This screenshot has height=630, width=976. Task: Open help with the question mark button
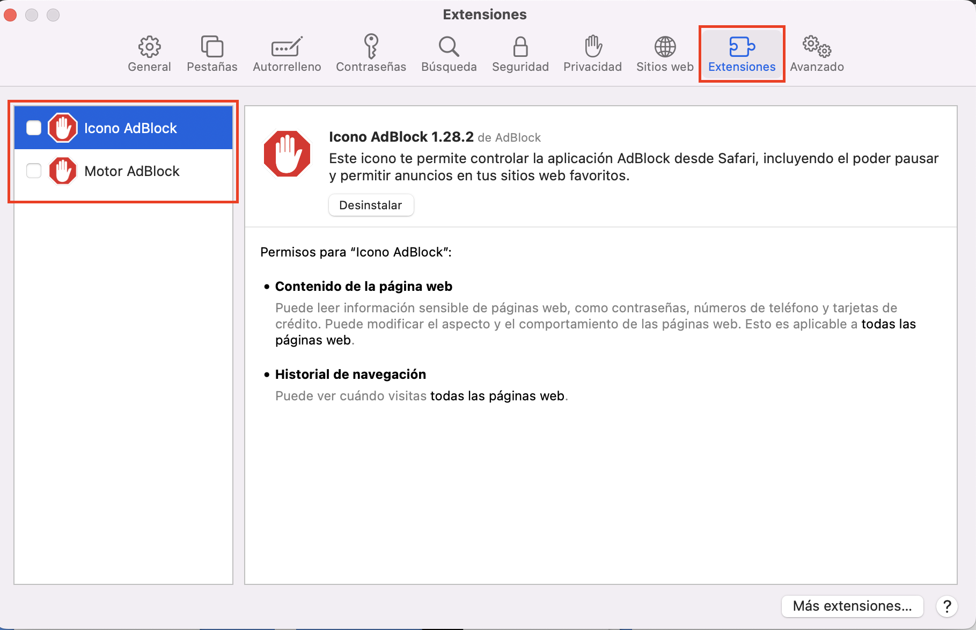tap(947, 606)
